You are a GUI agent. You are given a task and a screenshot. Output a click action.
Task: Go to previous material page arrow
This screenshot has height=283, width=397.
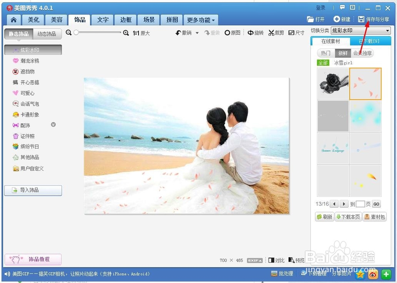(x=334, y=204)
